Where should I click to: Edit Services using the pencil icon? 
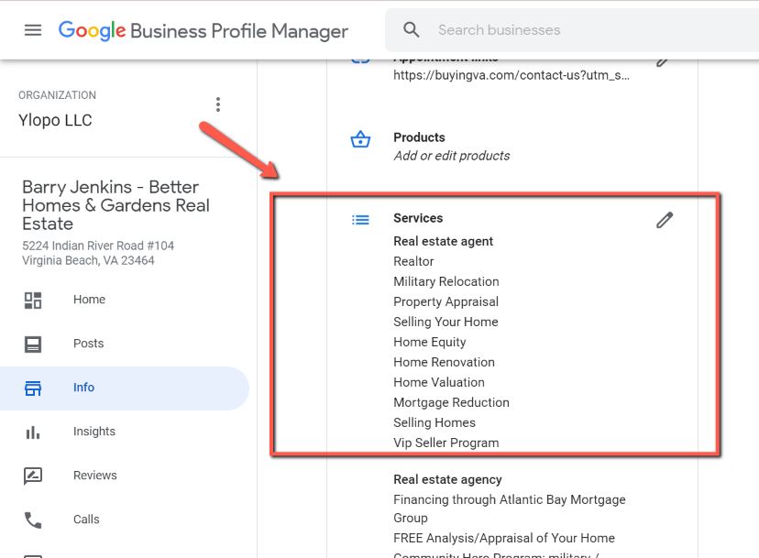tap(665, 220)
